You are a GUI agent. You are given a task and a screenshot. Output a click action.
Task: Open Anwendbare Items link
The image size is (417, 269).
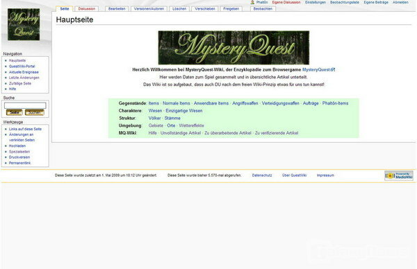point(211,103)
